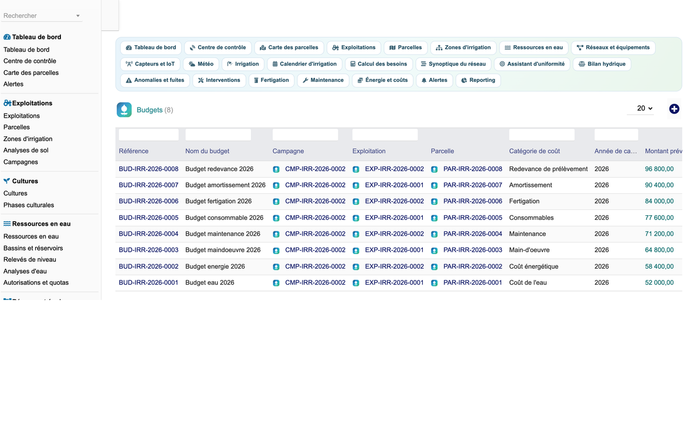Open CMP-IRR-2026-0002 link for Budget energie 2026

pyautogui.click(x=315, y=267)
